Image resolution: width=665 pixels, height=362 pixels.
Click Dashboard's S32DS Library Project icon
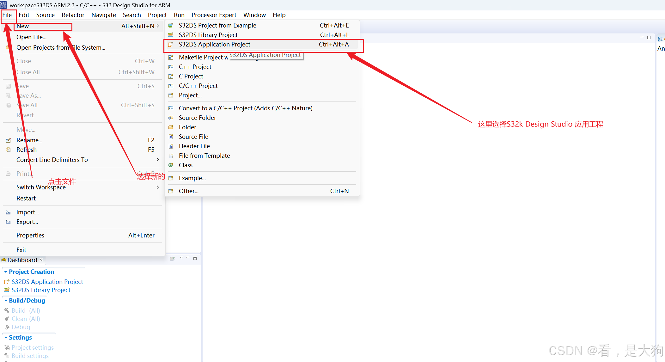[x=7, y=290]
